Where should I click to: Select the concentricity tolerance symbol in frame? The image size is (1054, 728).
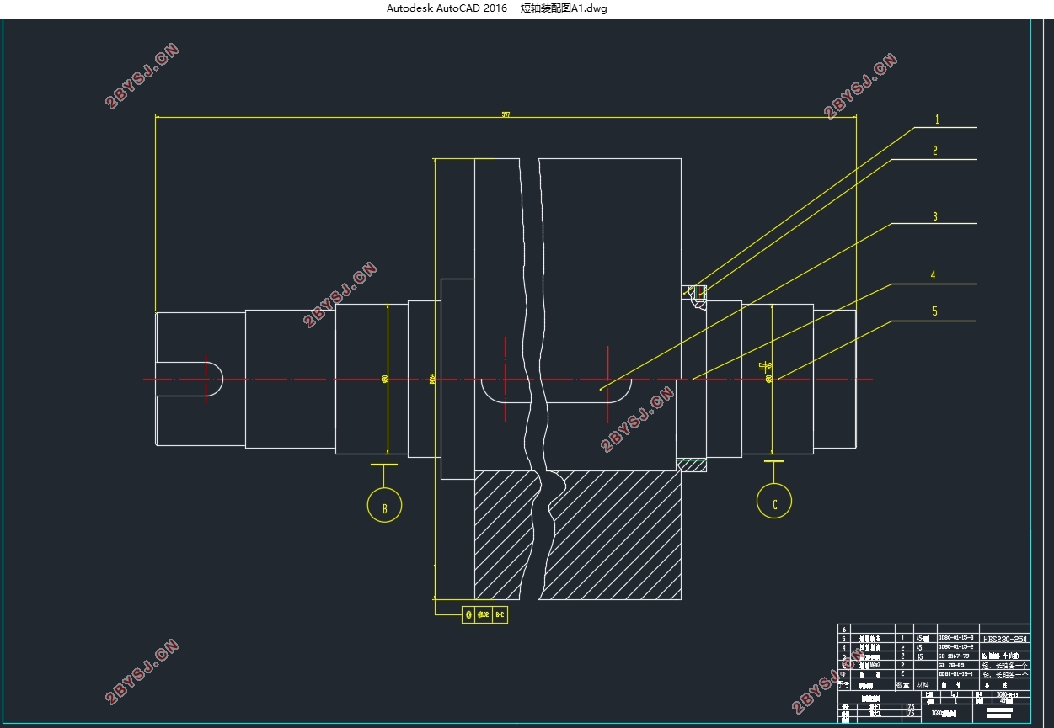pyautogui.click(x=468, y=615)
